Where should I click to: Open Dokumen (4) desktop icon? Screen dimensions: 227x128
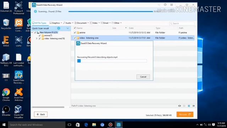6,7
